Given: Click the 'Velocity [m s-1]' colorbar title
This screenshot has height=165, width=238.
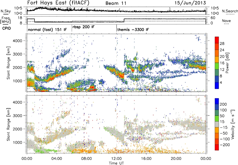Looking at the screenshot, I should point(233,124).
